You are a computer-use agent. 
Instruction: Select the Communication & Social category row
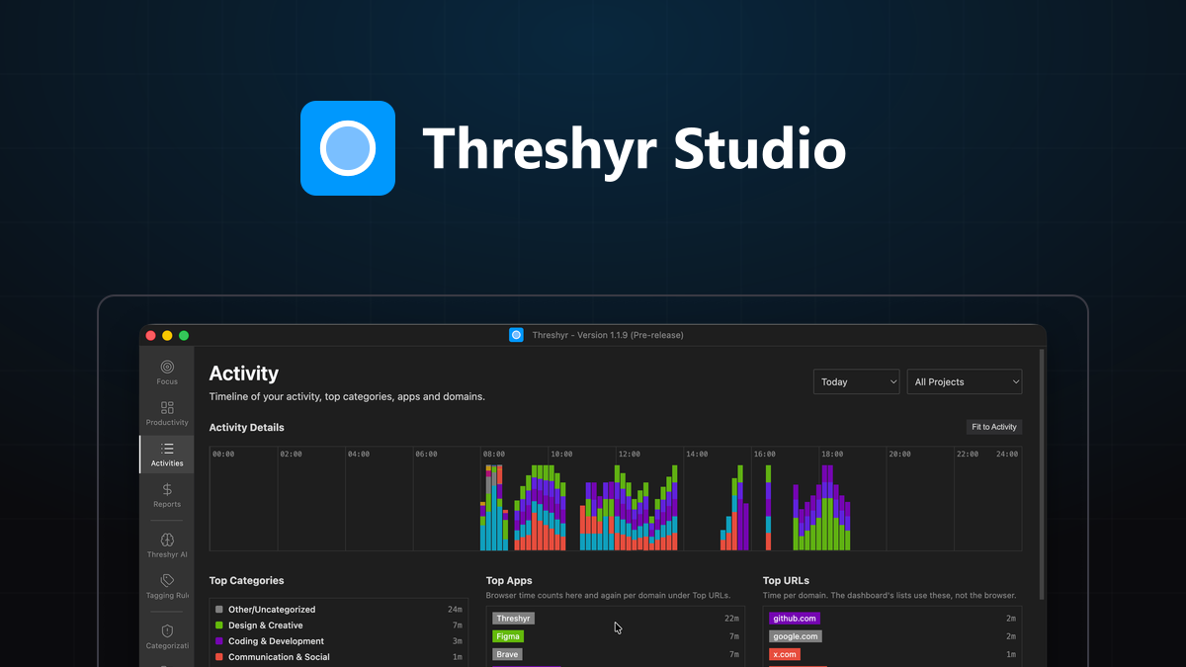coord(339,657)
